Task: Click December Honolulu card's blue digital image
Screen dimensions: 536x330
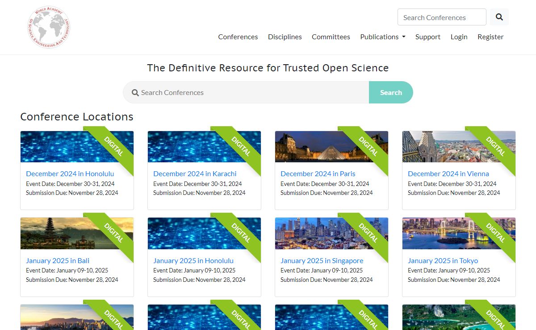Action: [x=77, y=147]
